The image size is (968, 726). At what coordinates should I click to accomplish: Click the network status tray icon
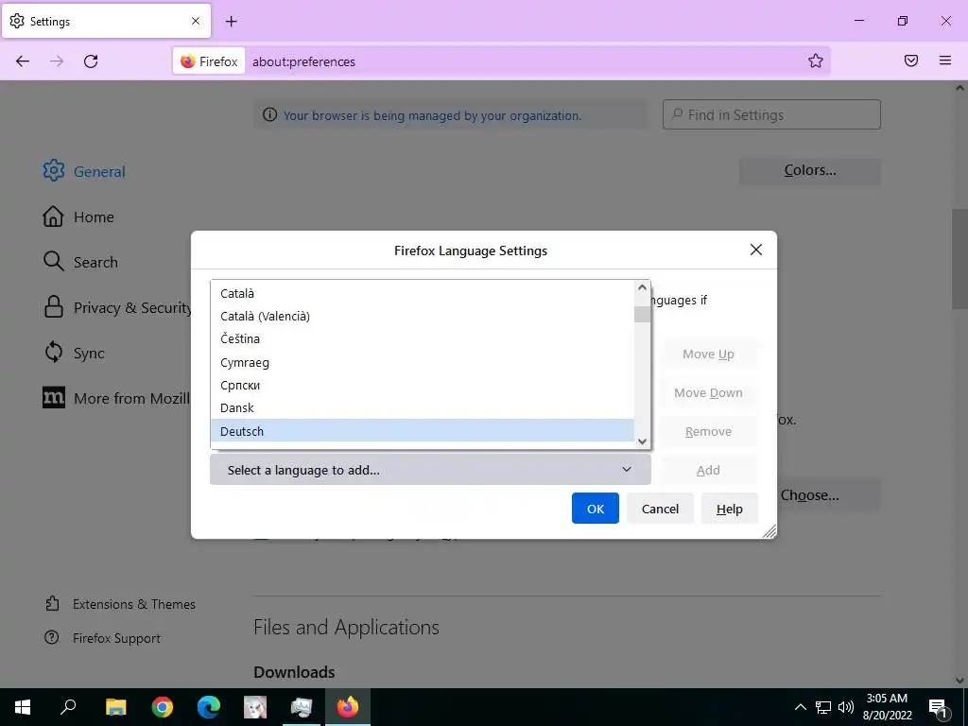(x=823, y=707)
